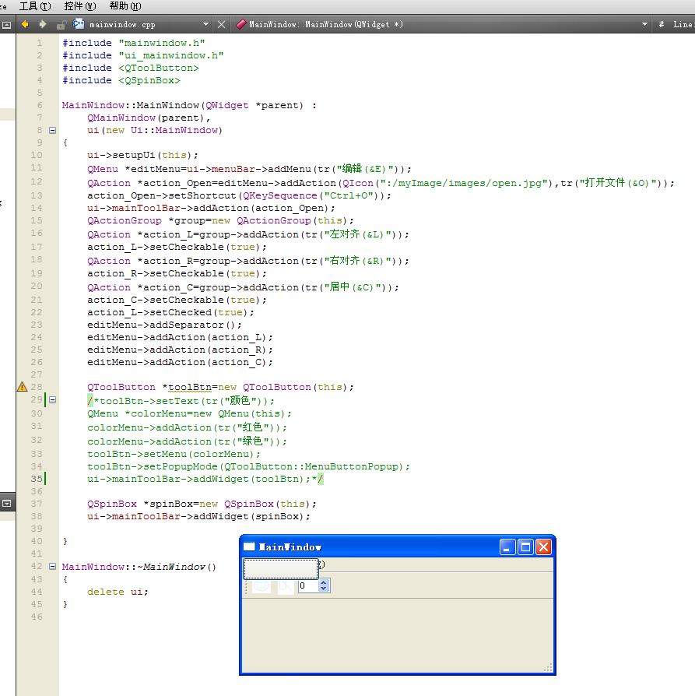Viewport: 695px width, 696px height.
Task: Click the line number 28 in the gutter
Action: pos(37,387)
